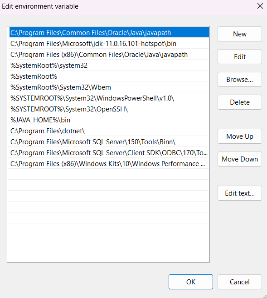Image resolution: width=267 pixels, height=298 pixels.
Task: Select the WindowsPowerShell\v1.0\ path entry
Action: 108,98
